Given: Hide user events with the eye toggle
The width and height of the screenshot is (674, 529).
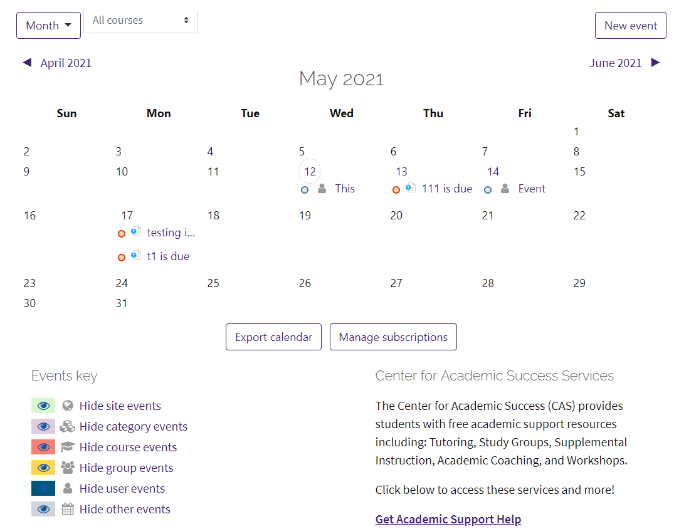Looking at the screenshot, I should pos(43,488).
